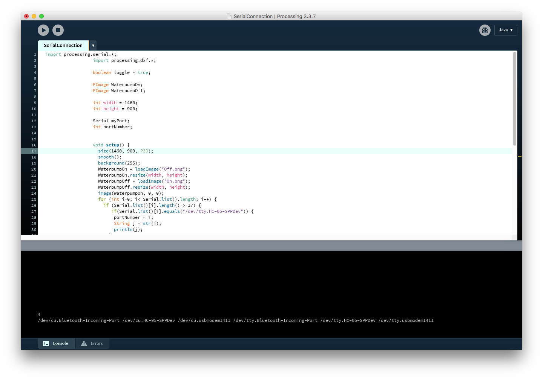Open the Java mode dropdown
The height and width of the screenshot is (380, 543).
pos(506,30)
